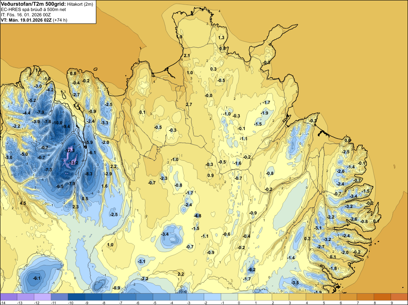Click the -7.8 temperature value
Viewport: 408px width, 305px height.
tap(47, 122)
